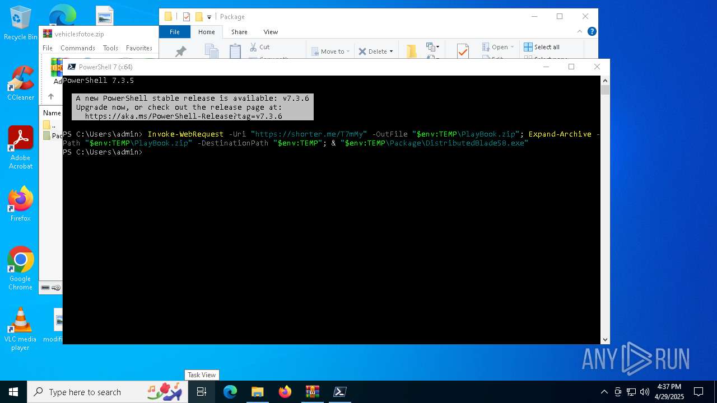Open the notification center icon
The width and height of the screenshot is (717, 403).
coord(699,392)
